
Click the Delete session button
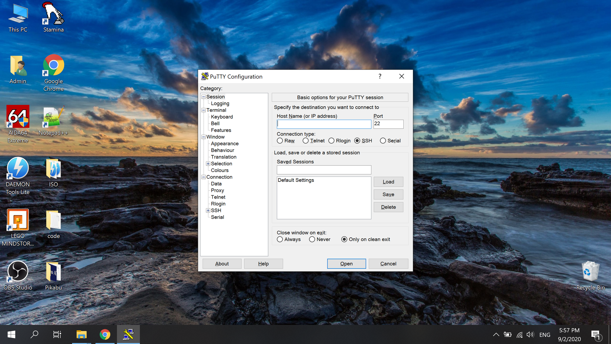click(x=388, y=207)
